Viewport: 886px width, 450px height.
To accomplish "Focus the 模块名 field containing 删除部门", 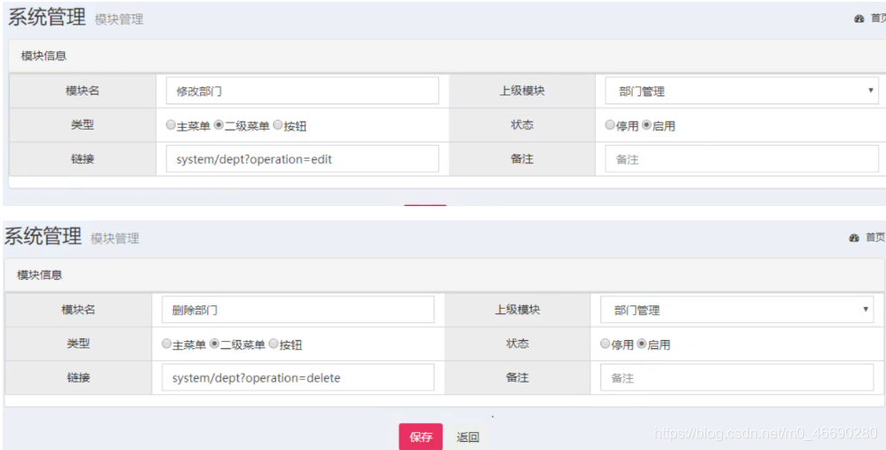I will (297, 310).
